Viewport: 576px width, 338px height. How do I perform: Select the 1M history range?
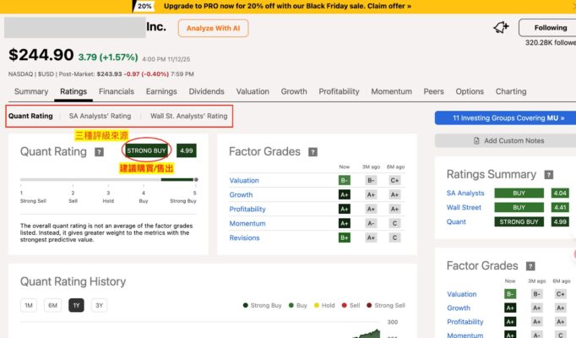click(28, 305)
